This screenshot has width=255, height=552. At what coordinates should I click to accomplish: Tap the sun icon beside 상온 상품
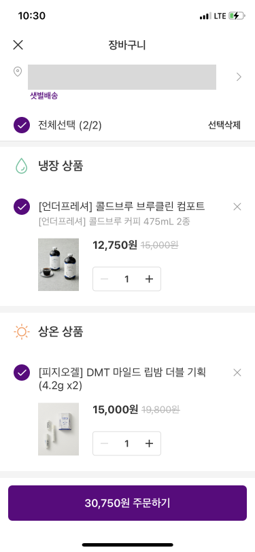point(22,332)
